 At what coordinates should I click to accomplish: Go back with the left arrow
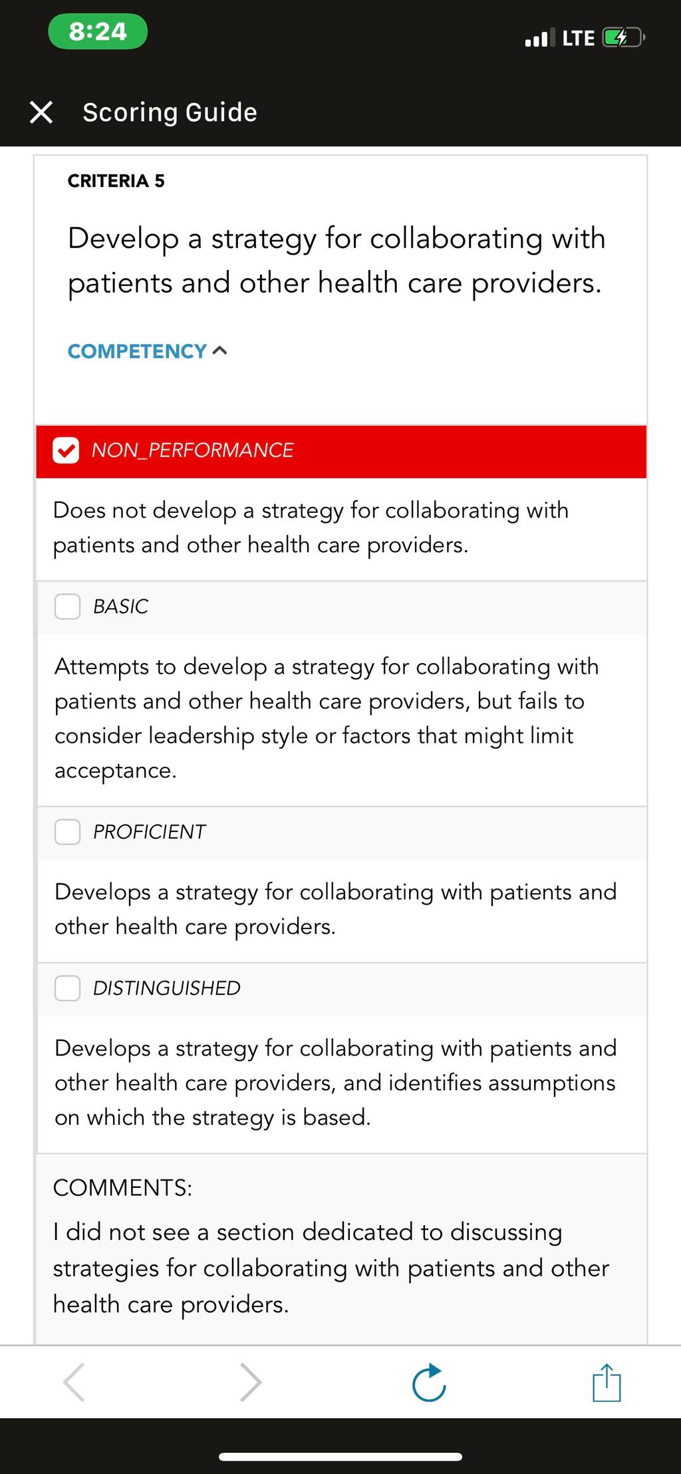74,1382
